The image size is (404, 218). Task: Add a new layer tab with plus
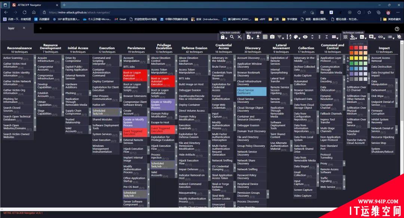(40, 28)
